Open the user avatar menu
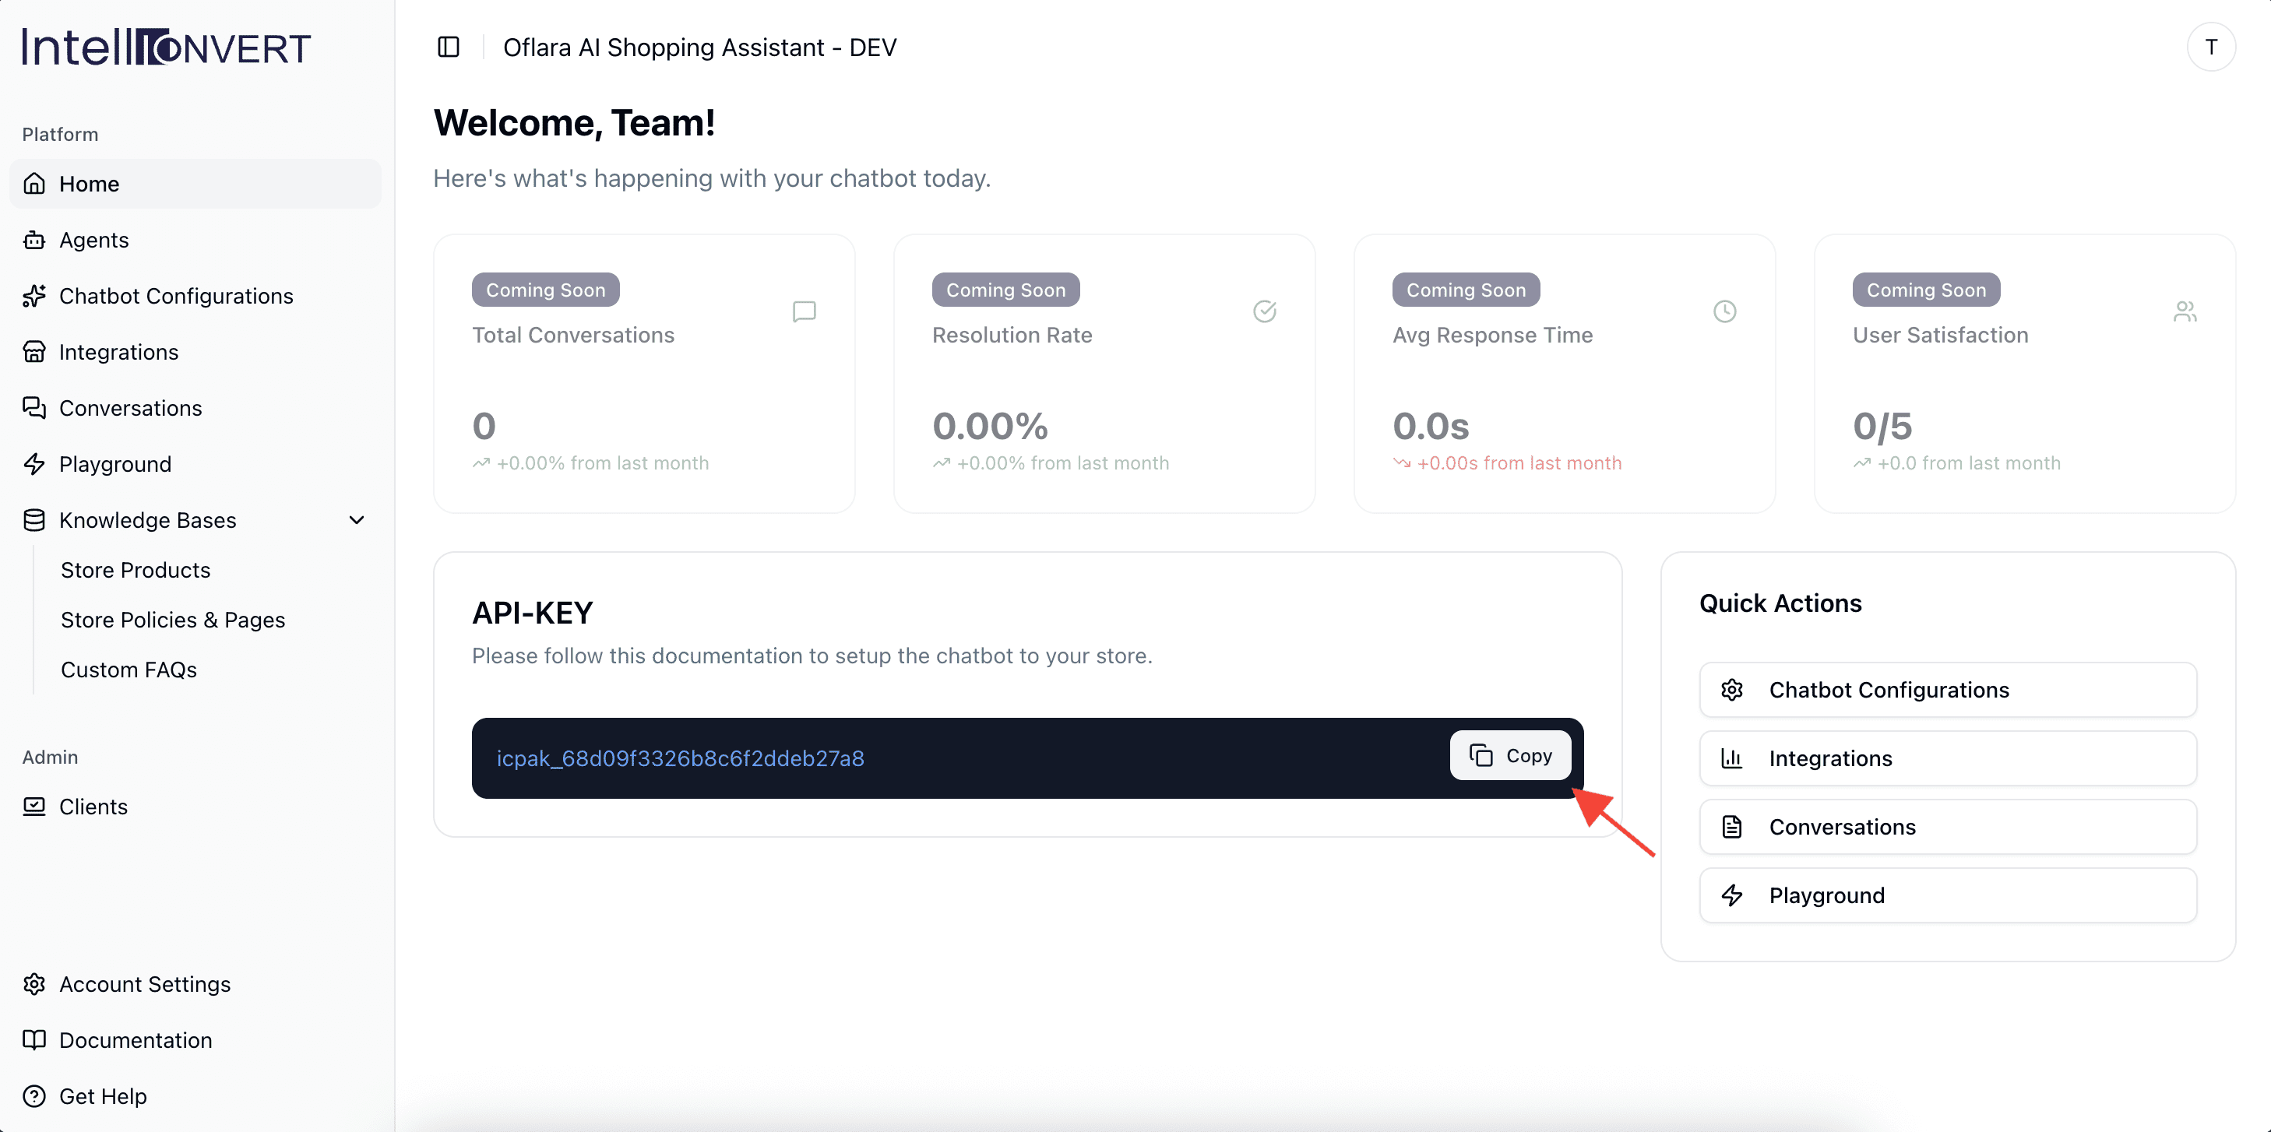Image resolution: width=2271 pixels, height=1132 pixels. click(2210, 47)
